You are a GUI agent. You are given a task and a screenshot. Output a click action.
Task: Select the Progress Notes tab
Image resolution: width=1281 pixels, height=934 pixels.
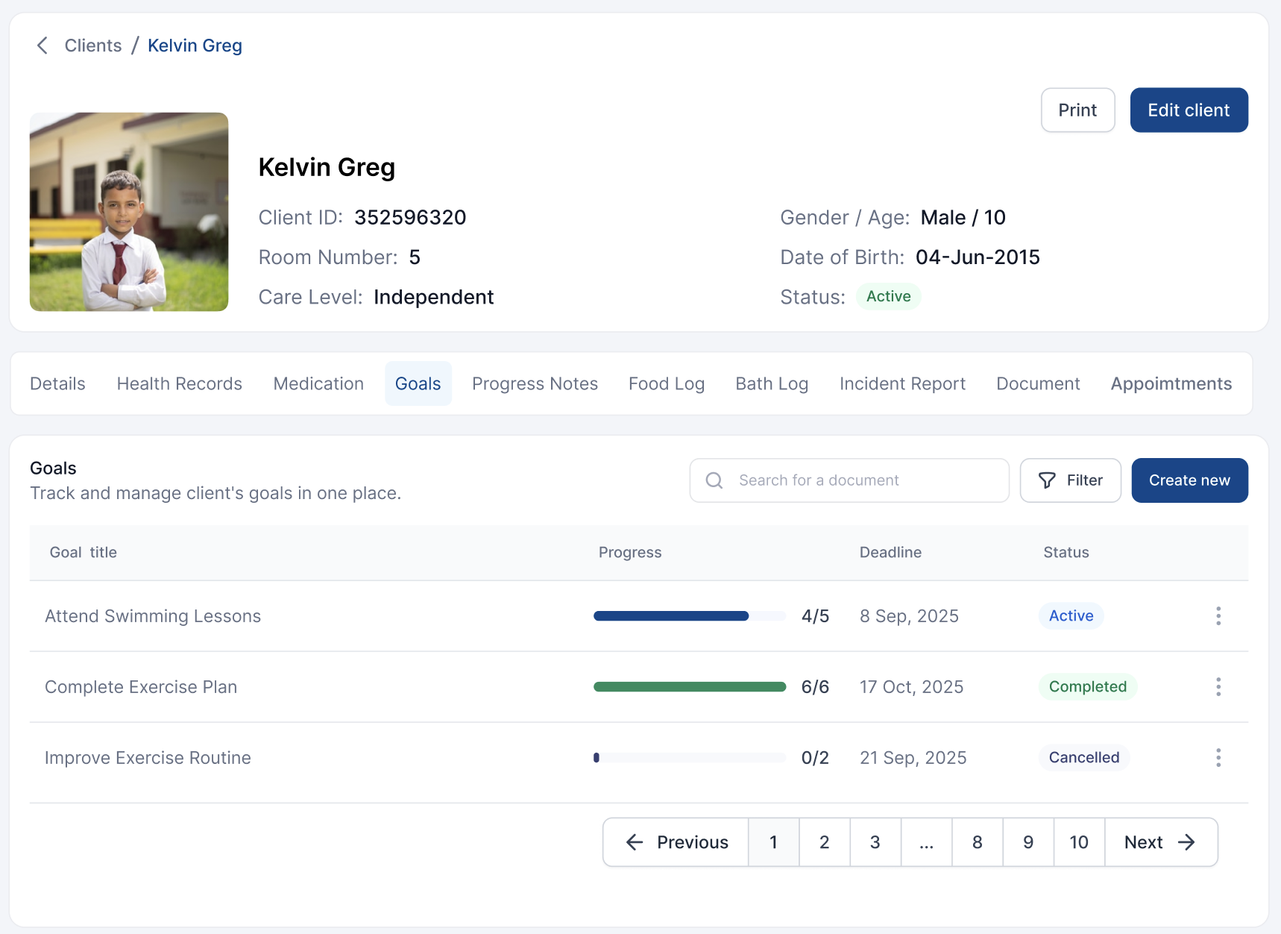pos(535,383)
